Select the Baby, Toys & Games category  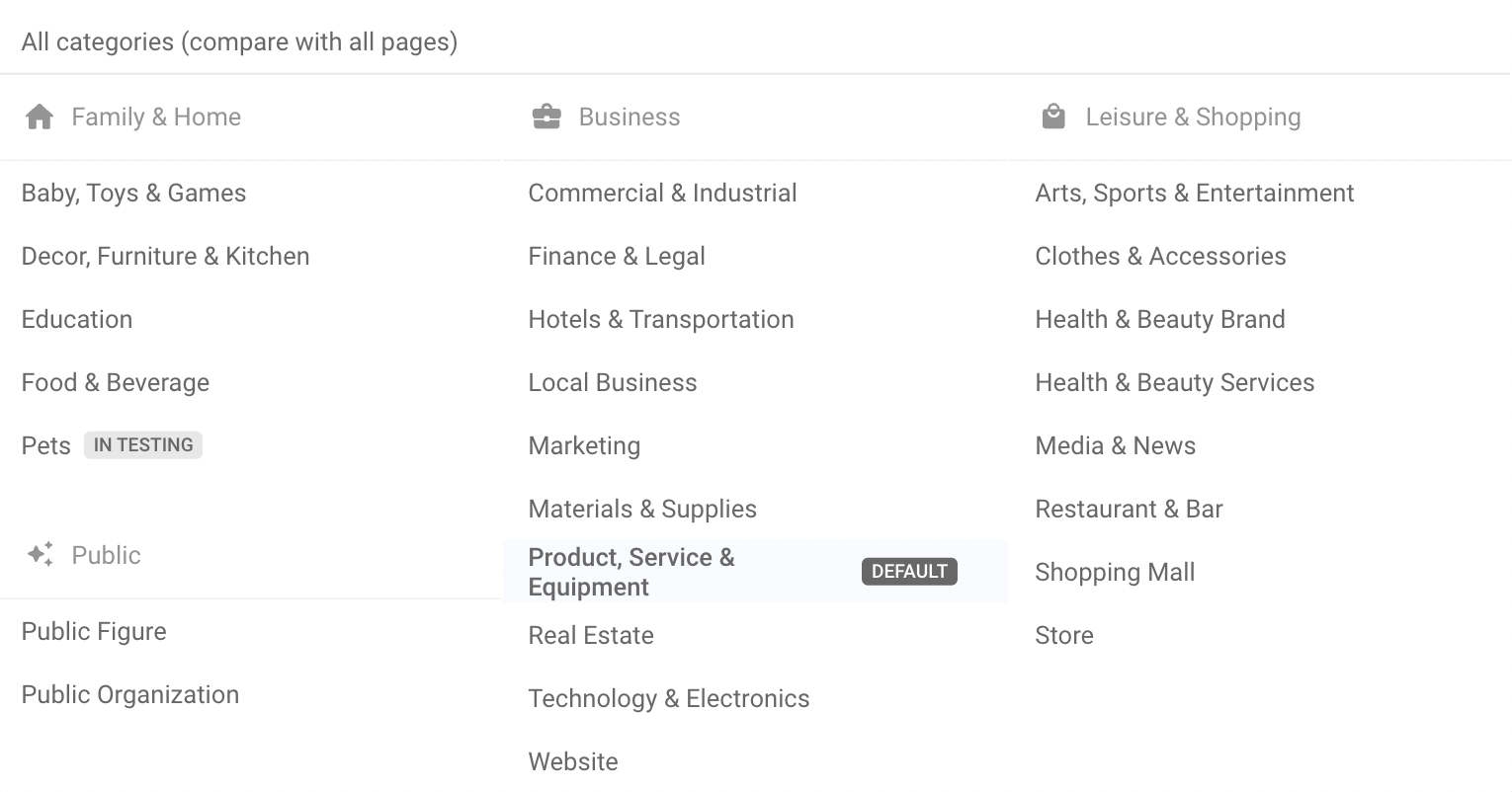point(133,194)
